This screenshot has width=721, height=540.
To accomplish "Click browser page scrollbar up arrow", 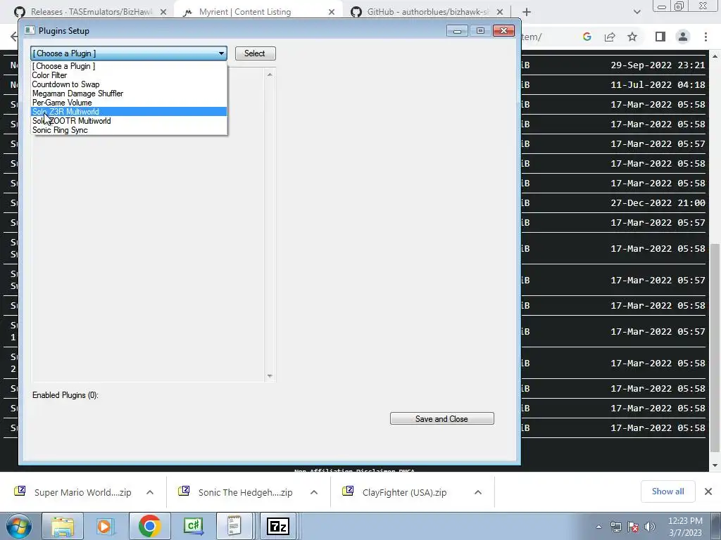I will tap(715, 56).
